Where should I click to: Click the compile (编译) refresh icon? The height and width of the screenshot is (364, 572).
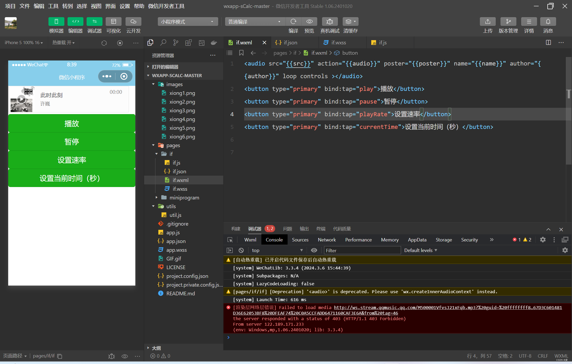pyautogui.click(x=293, y=22)
